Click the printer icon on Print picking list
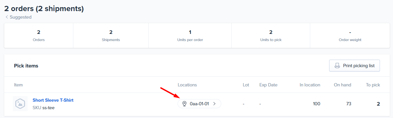Screen dimensions: 393x118 coord(337,66)
